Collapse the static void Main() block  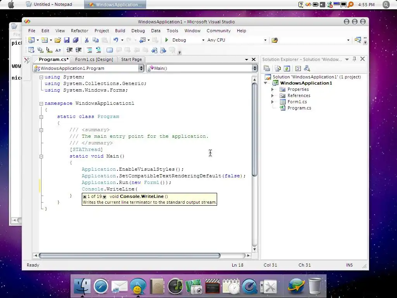point(41,156)
